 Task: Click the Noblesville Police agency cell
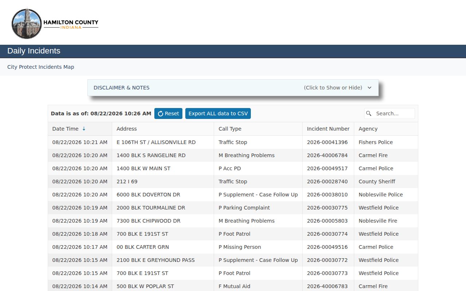pyautogui.click(x=386, y=195)
